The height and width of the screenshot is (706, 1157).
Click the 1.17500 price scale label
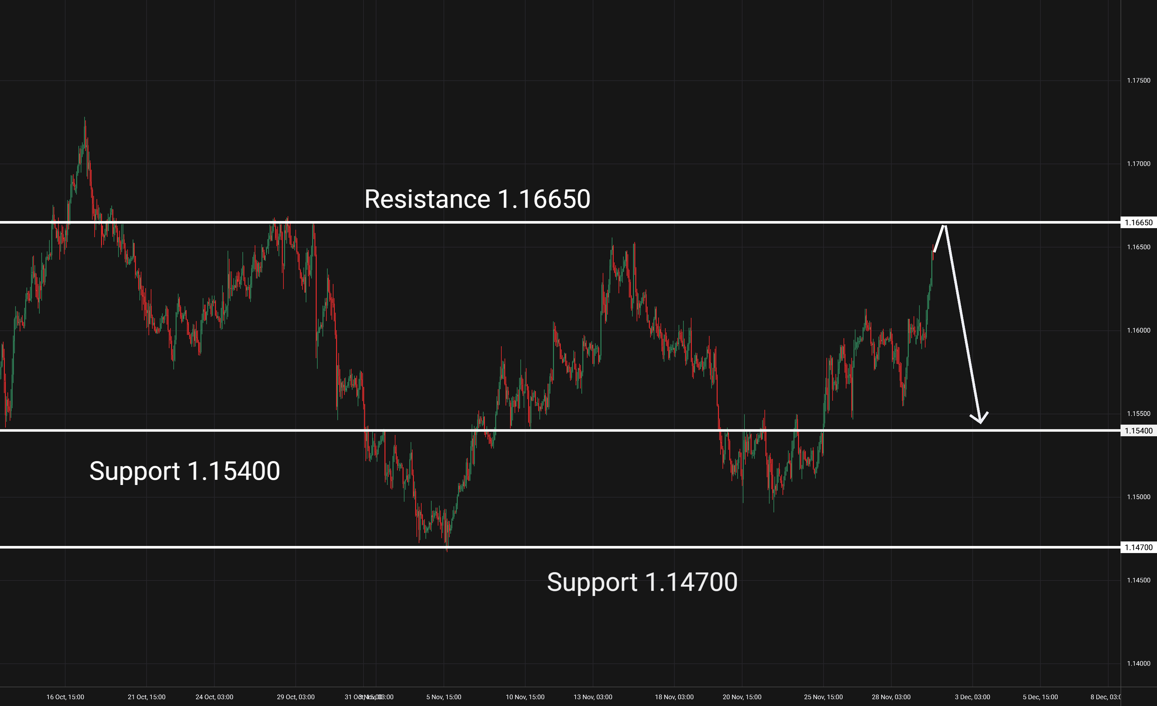point(1138,81)
